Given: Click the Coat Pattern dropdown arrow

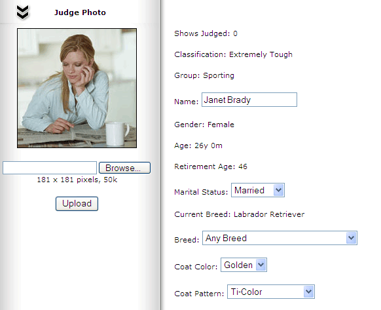Looking at the screenshot, I should (x=308, y=292).
